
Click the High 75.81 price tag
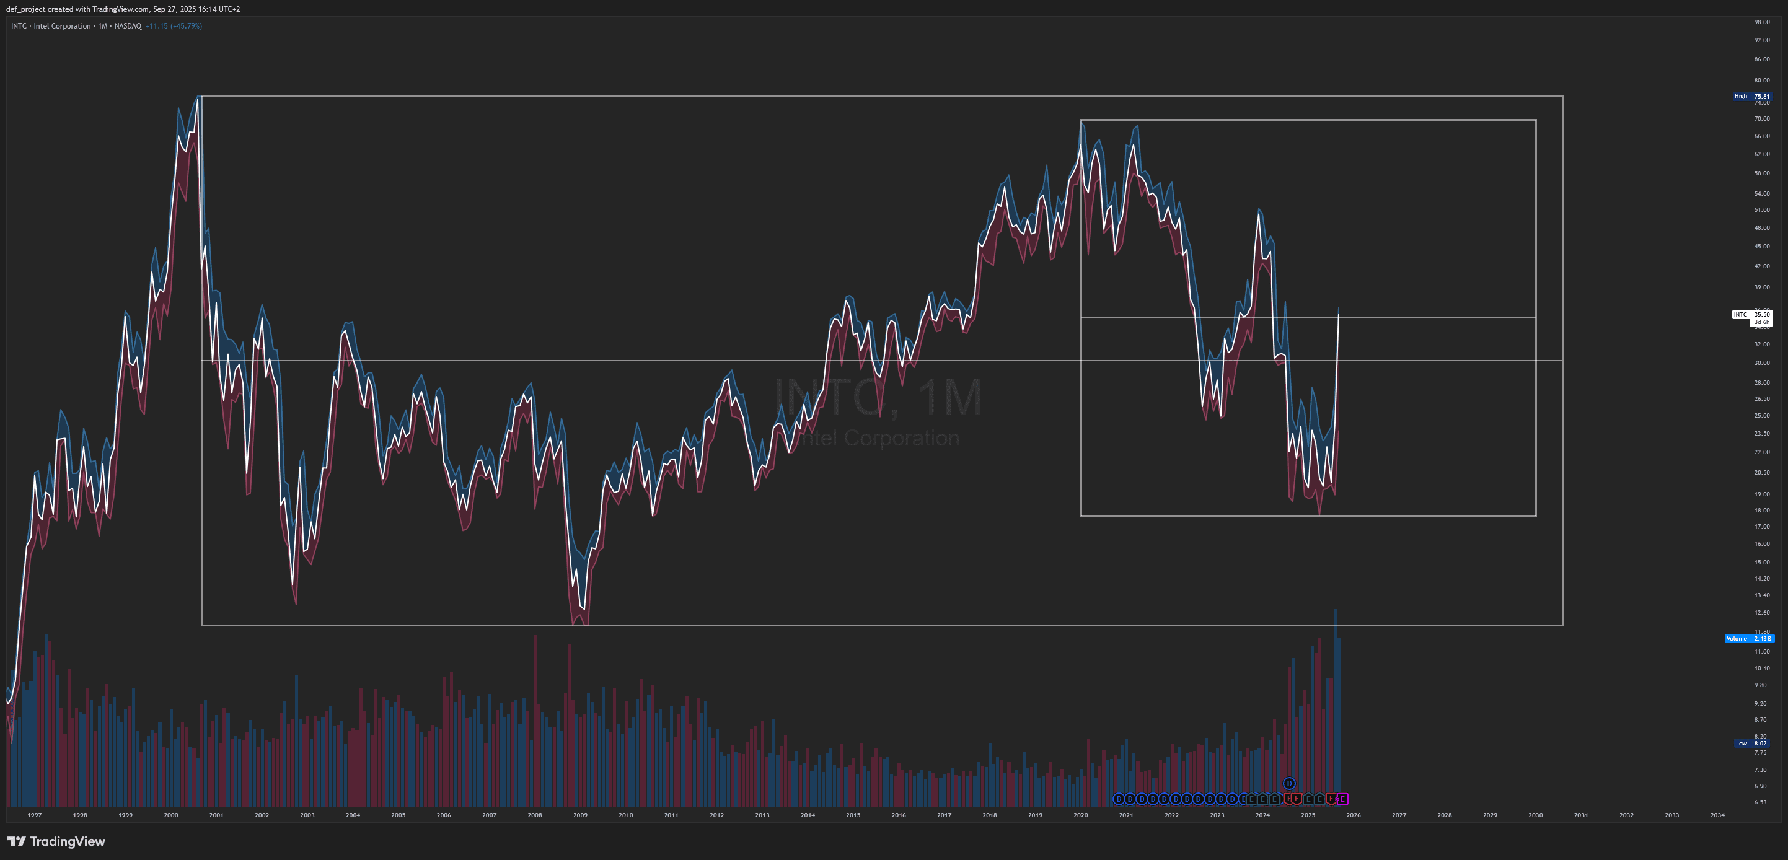coord(1753,97)
